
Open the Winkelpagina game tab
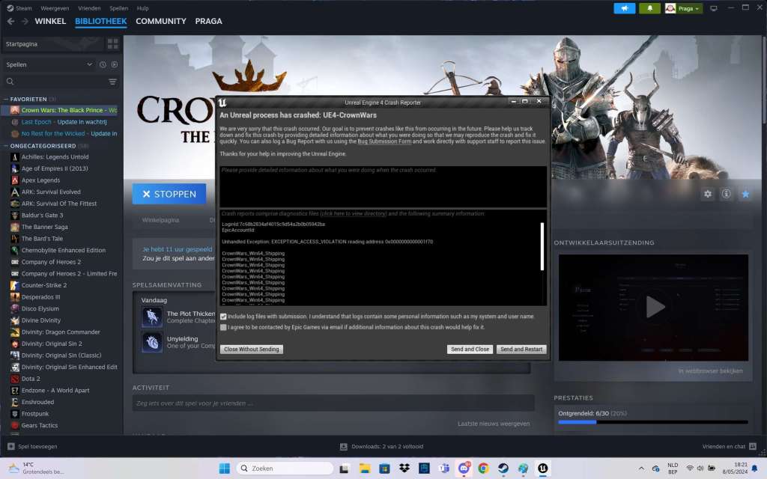point(160,220)
